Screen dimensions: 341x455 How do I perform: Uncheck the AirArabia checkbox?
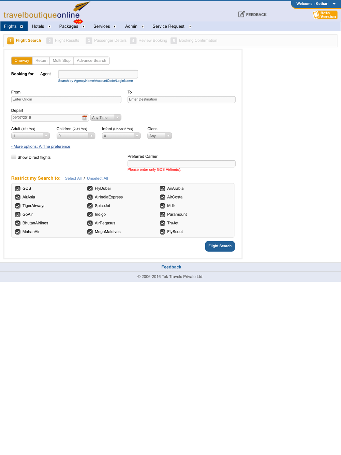(163, 189)
